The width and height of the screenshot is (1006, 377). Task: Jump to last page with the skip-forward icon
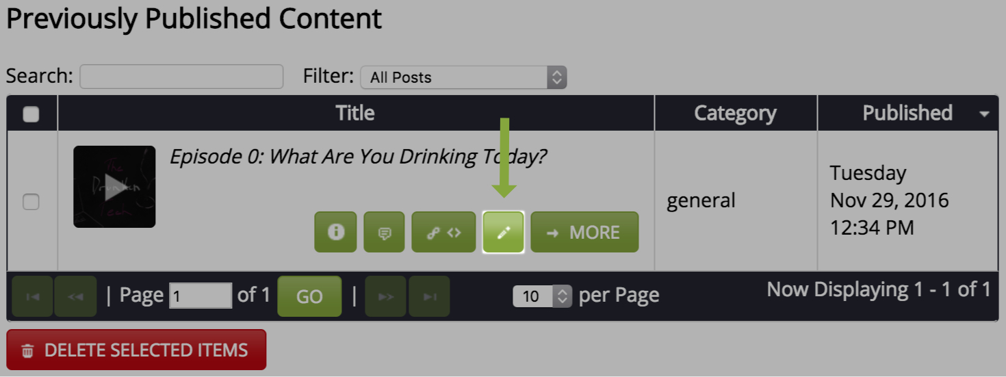(429, 296)
